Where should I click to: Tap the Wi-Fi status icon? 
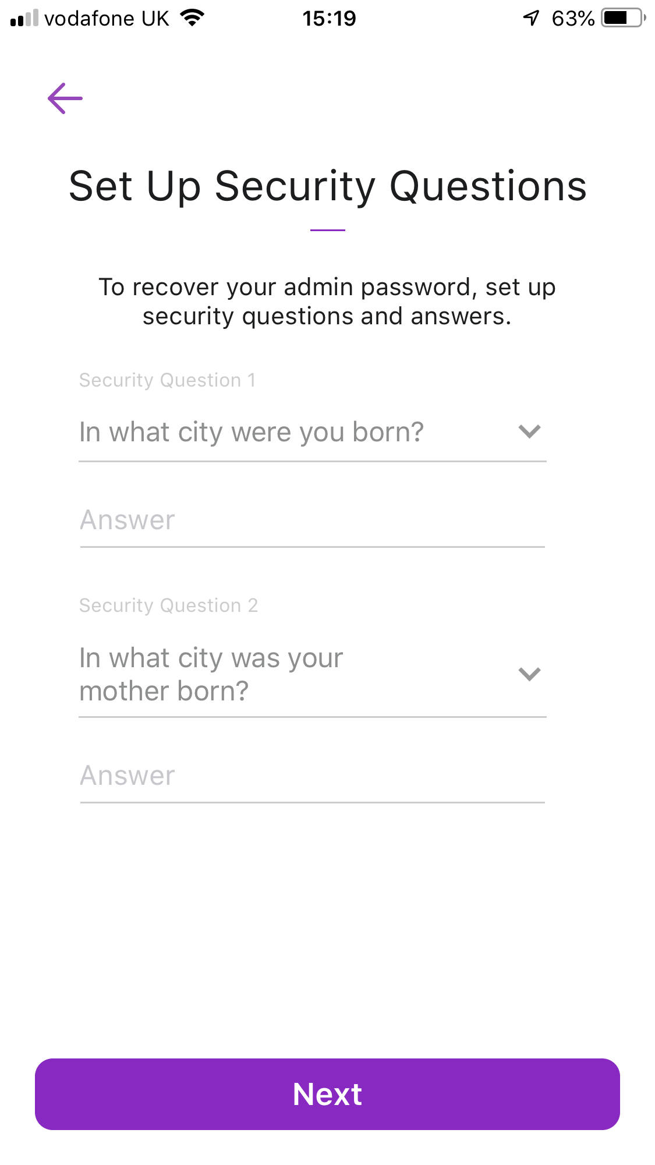tap(192, 18)
